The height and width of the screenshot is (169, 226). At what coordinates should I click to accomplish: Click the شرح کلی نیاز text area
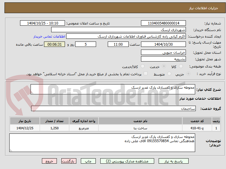tap(113, 89)
